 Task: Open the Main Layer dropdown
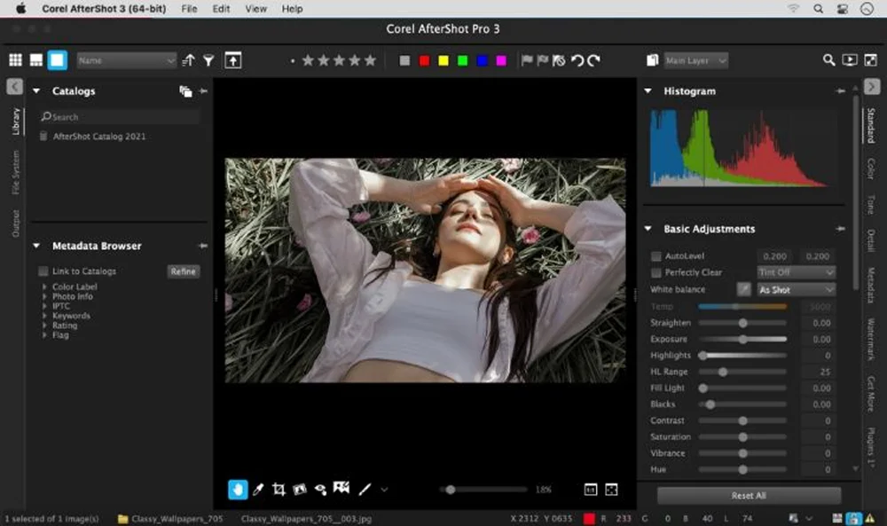tap(696, 60)
